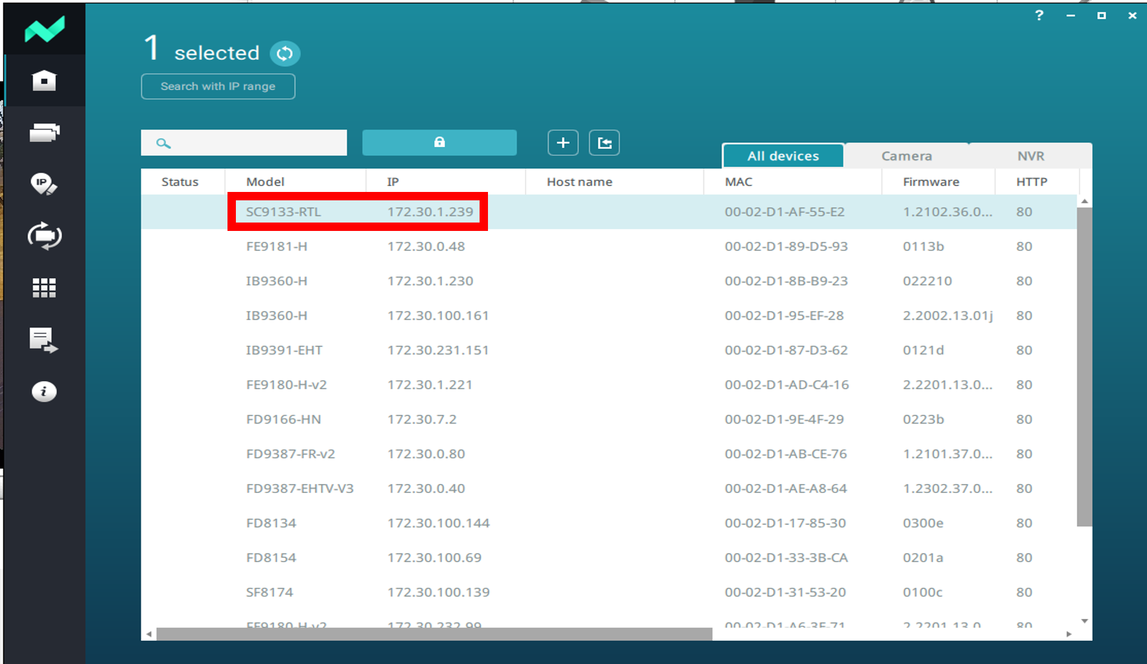The height and width of the screenshot is (664, 1147).
Task: Select the SF8174 device row
Action: tap(609, 592)
